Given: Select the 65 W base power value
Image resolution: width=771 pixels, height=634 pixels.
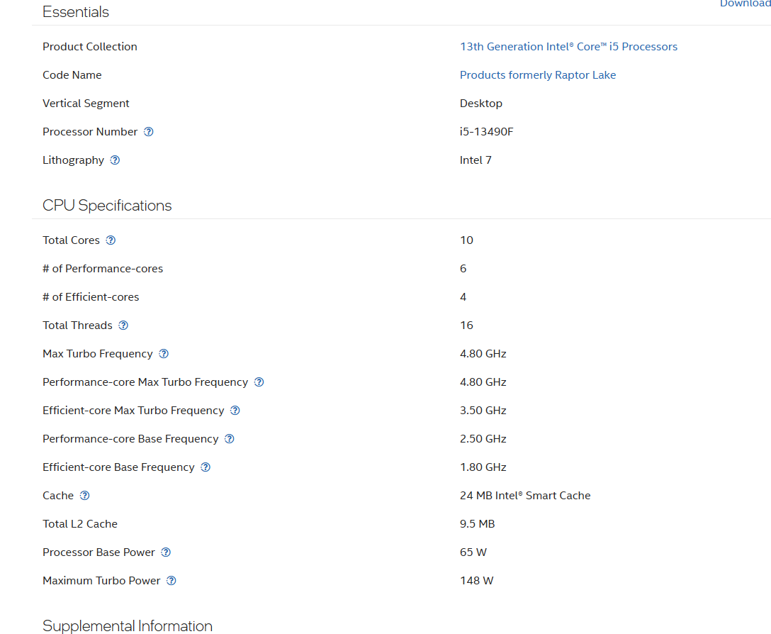Looking at the screenshot, I should [473, 552].
